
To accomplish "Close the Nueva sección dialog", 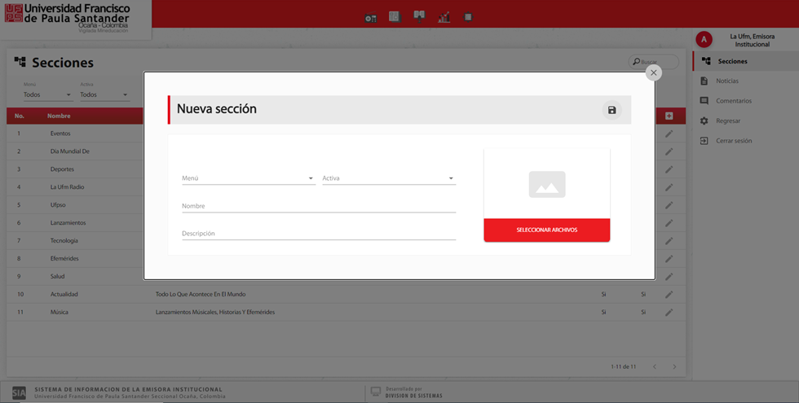I will [653, 72].
